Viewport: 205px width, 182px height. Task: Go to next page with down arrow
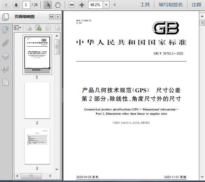pos(16,5)
